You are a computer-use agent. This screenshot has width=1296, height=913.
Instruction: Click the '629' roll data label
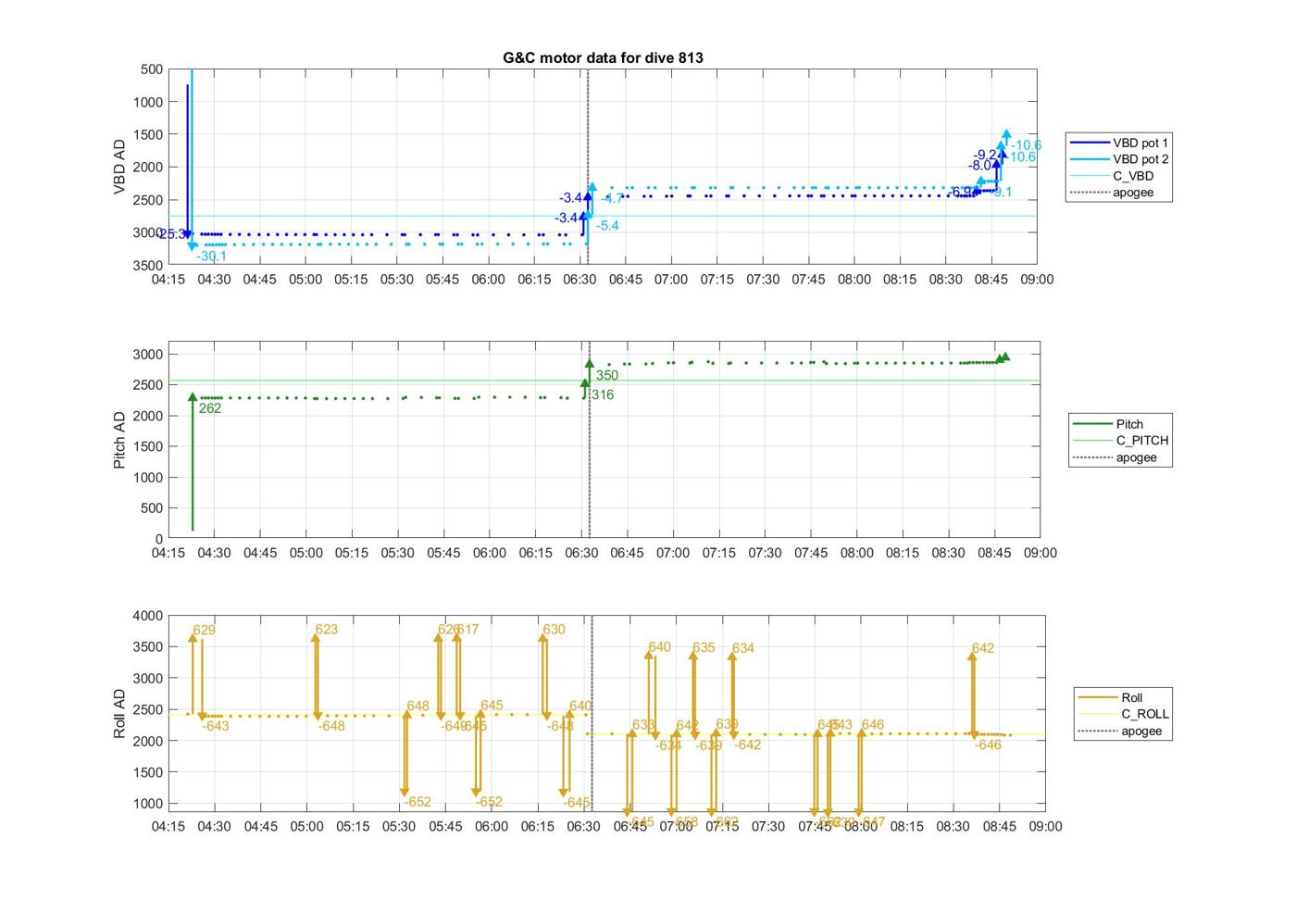[204, 631]
